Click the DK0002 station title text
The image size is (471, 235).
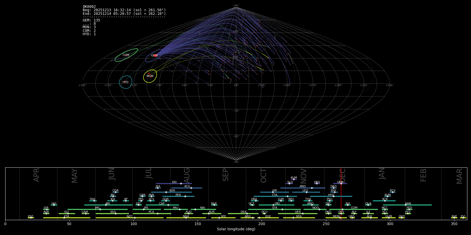point(89,7)
